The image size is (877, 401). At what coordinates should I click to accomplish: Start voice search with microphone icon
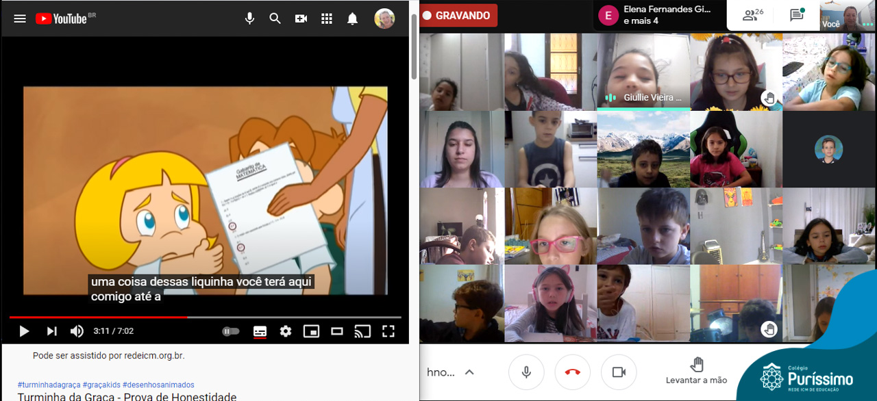(x=250, y=18)
